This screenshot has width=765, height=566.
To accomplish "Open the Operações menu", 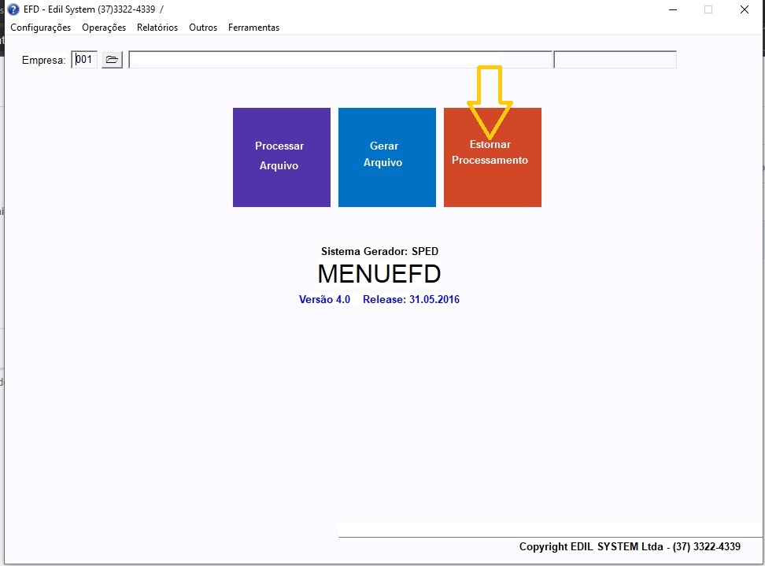I will (104, 28).
